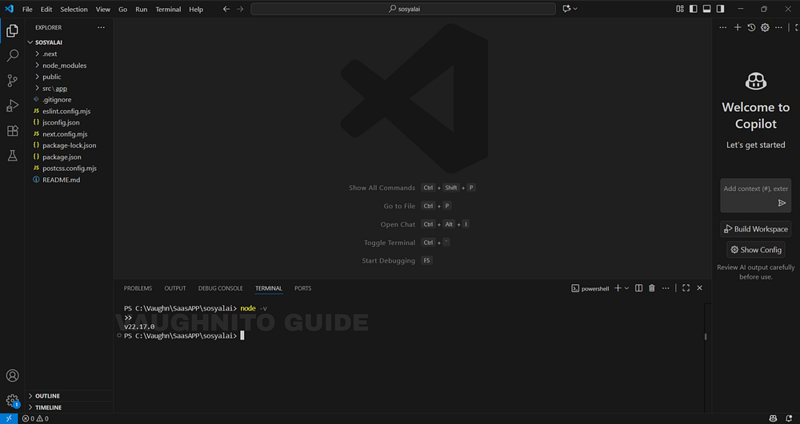The width and height of the screenshot is (800, 424).
Task: Click the remote window indicator in status bar
Action: (9, 418)
